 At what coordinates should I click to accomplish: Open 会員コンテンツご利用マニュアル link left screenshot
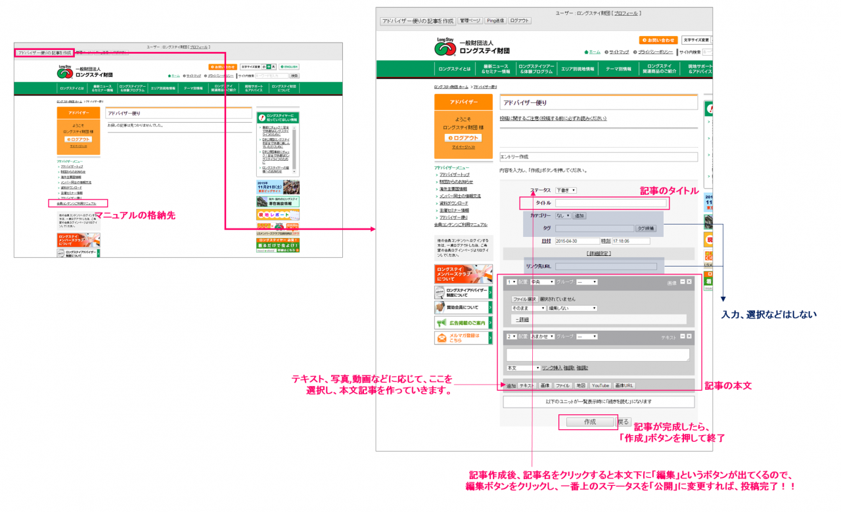[77, 203]
